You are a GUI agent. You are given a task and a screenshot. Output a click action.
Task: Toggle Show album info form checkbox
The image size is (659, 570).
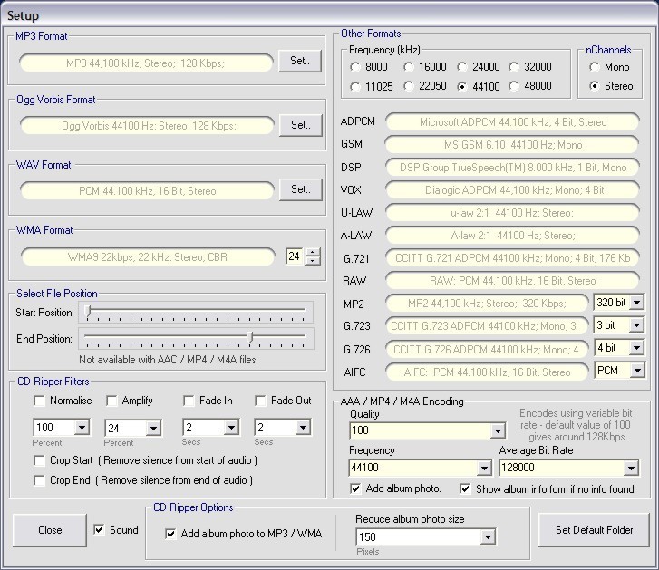tap(465, 489)
